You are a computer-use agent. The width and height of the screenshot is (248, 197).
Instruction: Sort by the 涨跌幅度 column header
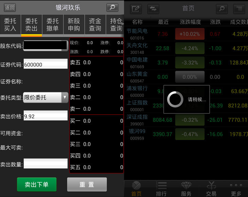190,22
